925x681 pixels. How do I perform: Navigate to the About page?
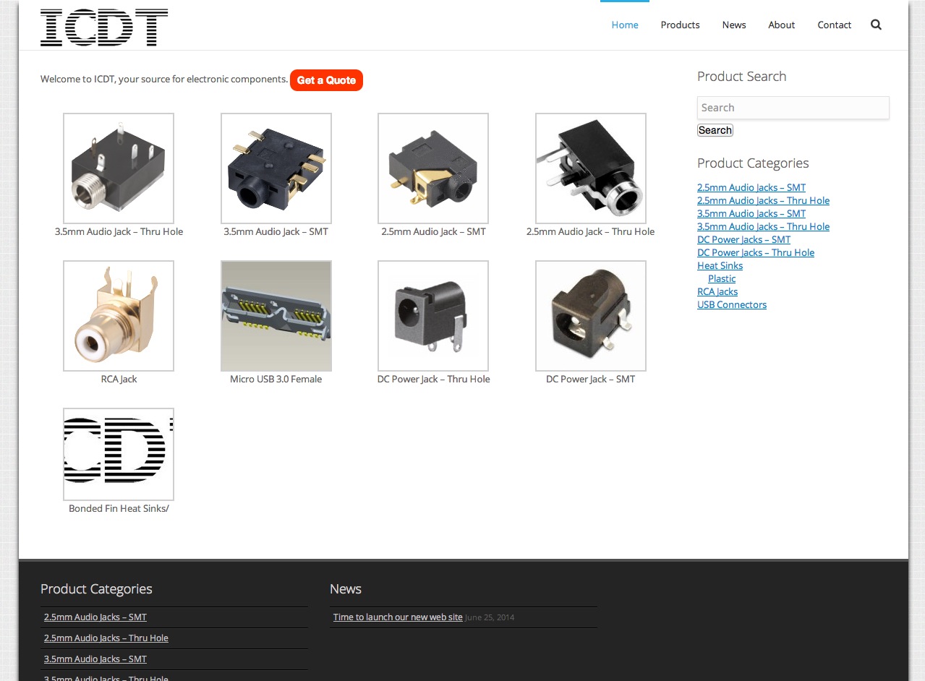click(x=781, y=25)
